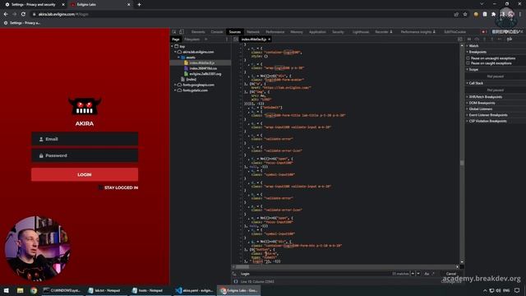Click the red LOGIN button
The image size is (526, 296).
85,174
